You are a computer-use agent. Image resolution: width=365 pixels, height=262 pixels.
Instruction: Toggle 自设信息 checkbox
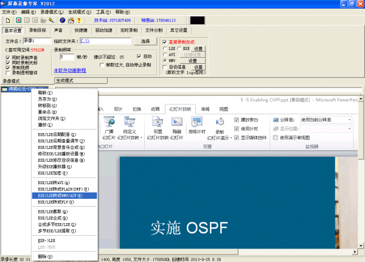pos(165,67)
